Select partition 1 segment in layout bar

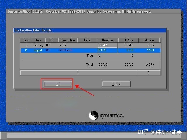pos(78,73)
